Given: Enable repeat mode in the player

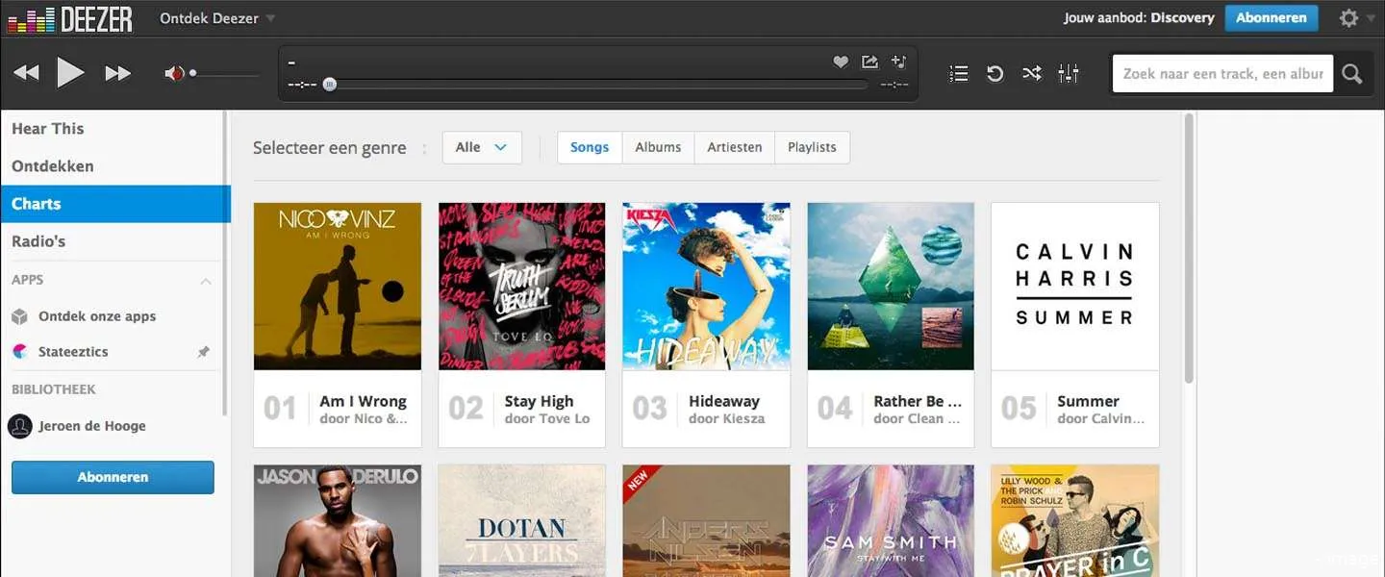Looking at the screenshot, I should pyautogui.click(x=995, y=72).
